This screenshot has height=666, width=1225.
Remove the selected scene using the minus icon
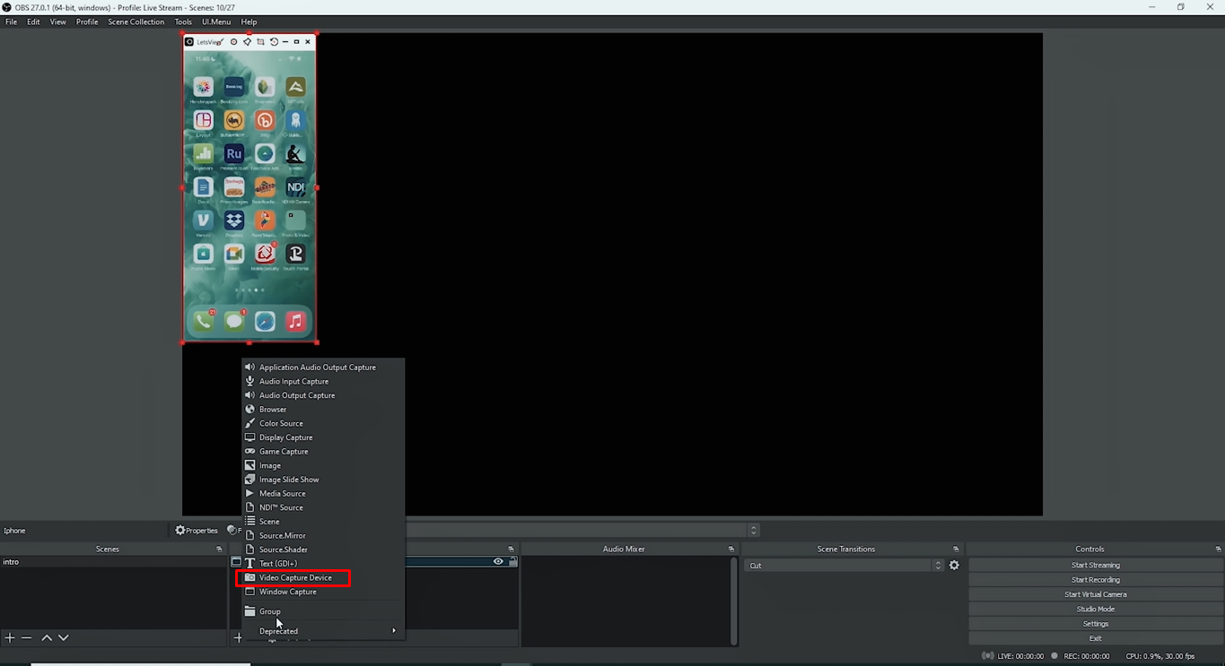(x=27, y=637)
